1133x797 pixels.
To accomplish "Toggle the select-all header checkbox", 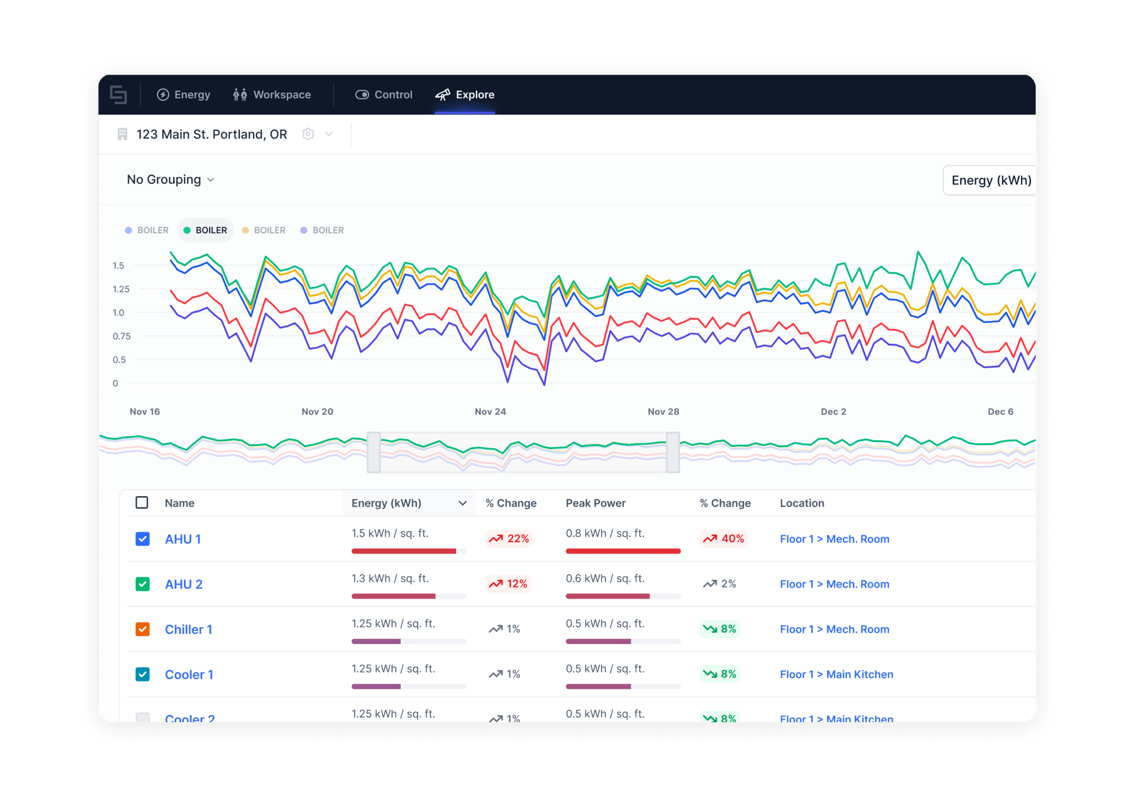I will coord(142,503).
